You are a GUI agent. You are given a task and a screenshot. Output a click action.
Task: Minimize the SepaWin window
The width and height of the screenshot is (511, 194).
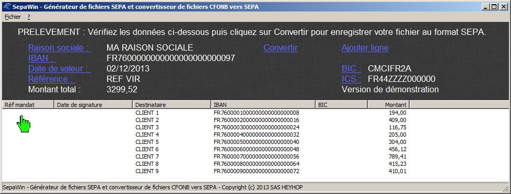[x=486, y=6]
